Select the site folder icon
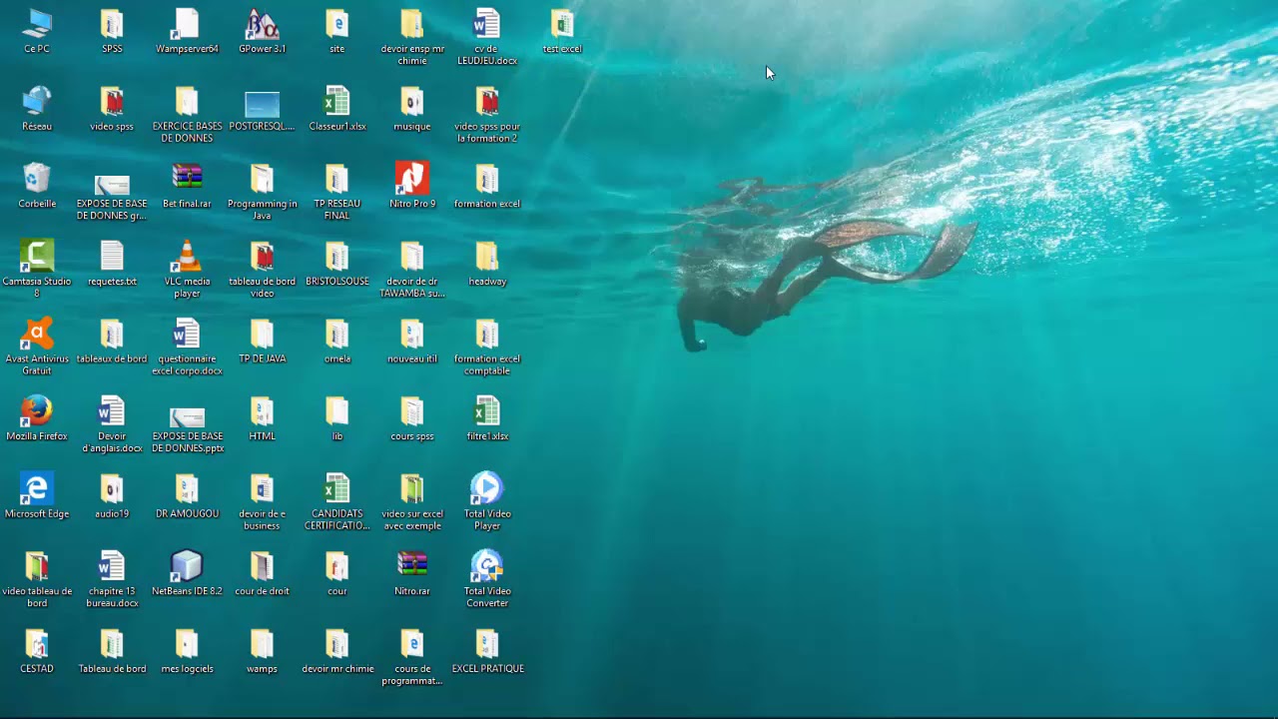This screenshot has width=1278, height=719. coord(336,31)
